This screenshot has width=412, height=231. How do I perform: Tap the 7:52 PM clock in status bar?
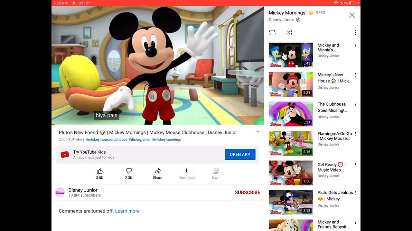[x=60, y=3]
